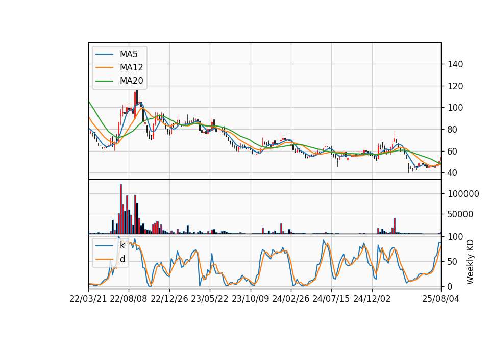Click the 24/02/26 date label
The image size is (490, 352).
[290, 299]
